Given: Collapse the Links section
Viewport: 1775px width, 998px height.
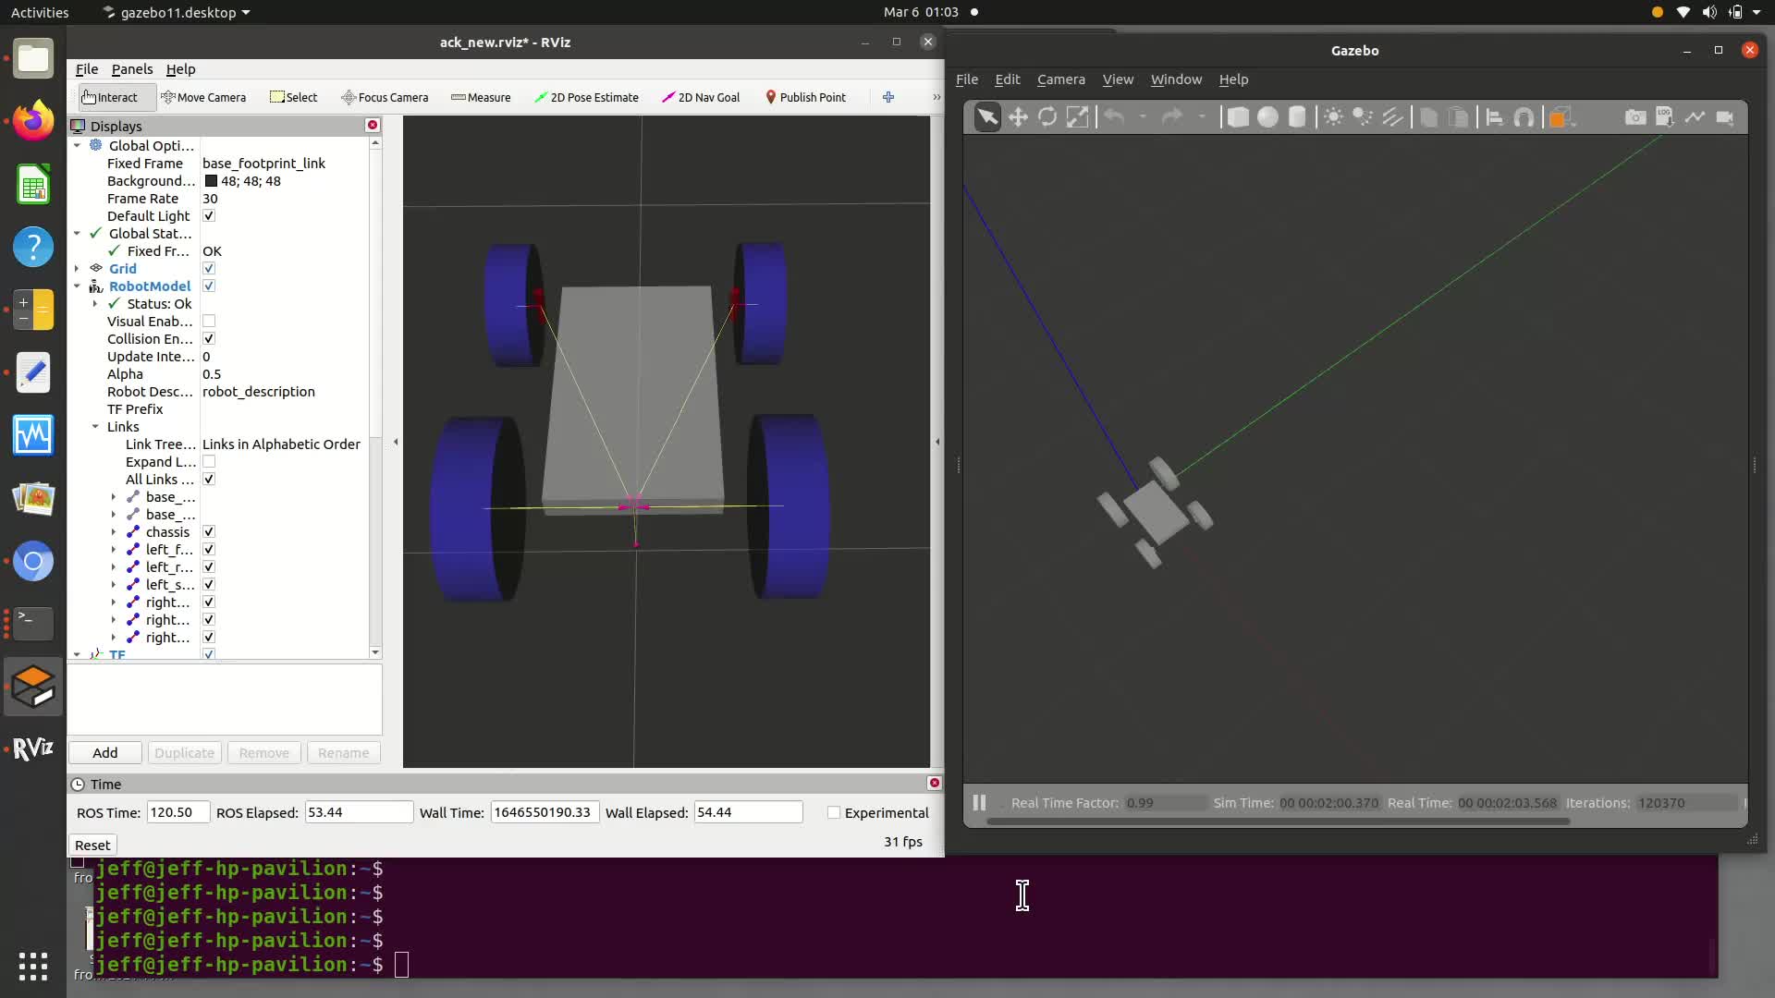Looking at the screenshot, I should 95,427.
